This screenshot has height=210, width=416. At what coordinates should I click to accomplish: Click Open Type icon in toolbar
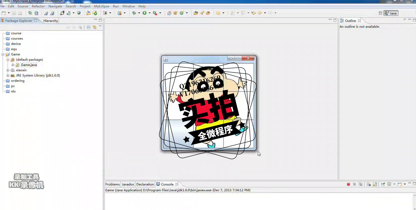point(196,13)
